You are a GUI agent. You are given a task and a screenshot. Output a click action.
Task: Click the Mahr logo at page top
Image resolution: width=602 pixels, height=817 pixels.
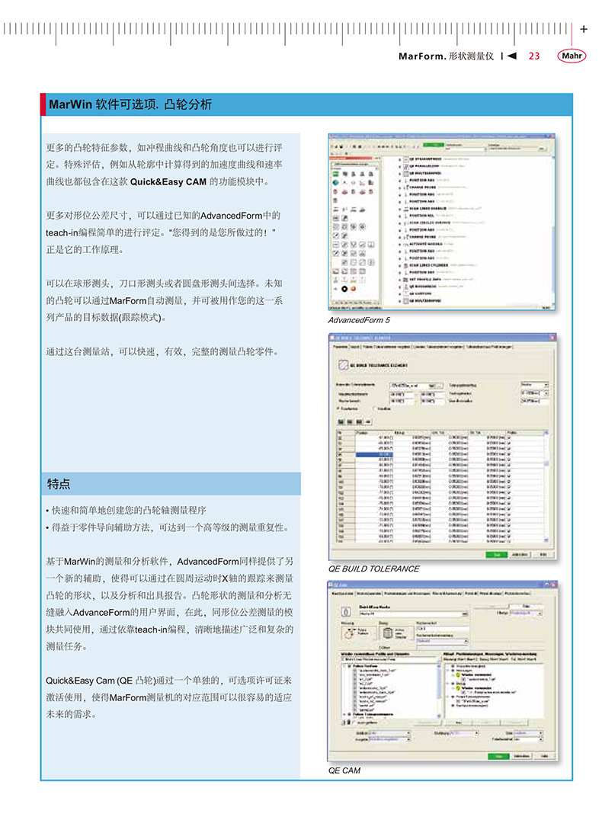(x=572, y=56)
